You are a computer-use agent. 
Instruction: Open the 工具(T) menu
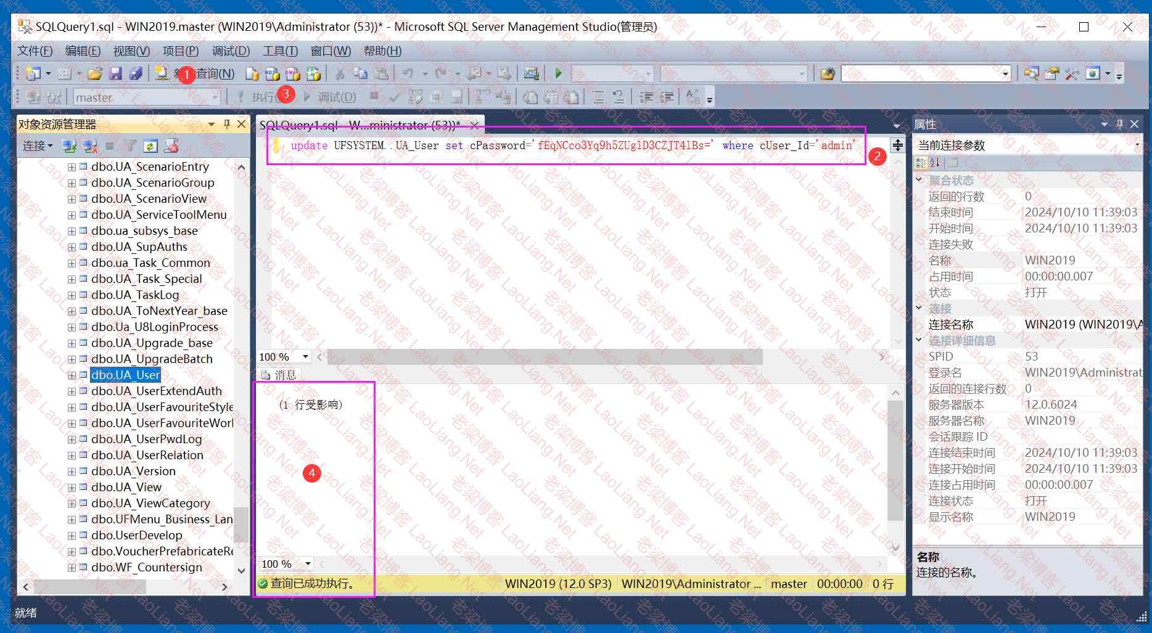280,51
